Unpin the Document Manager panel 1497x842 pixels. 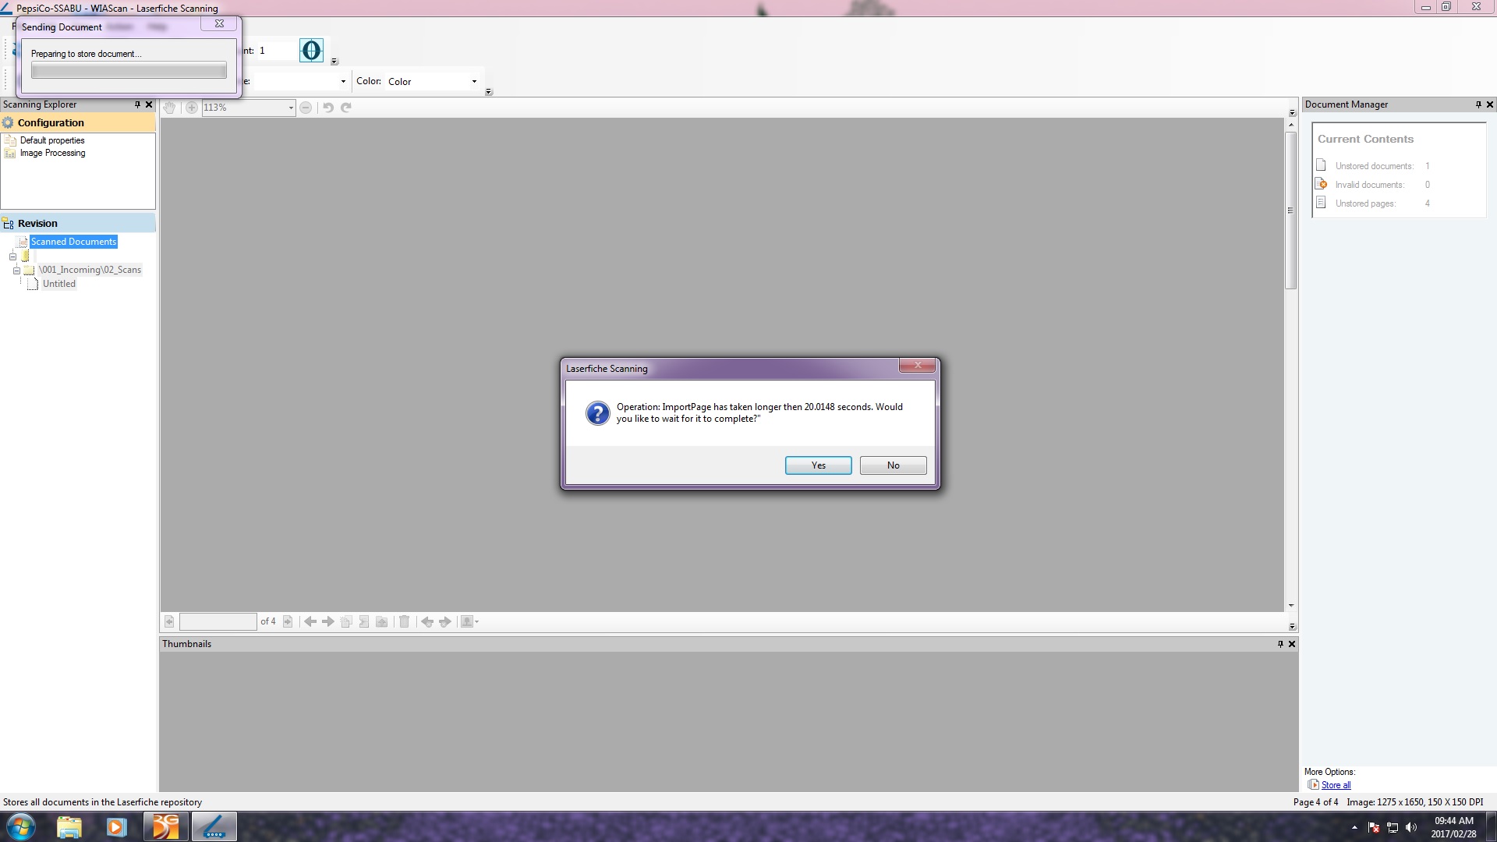1478,104
